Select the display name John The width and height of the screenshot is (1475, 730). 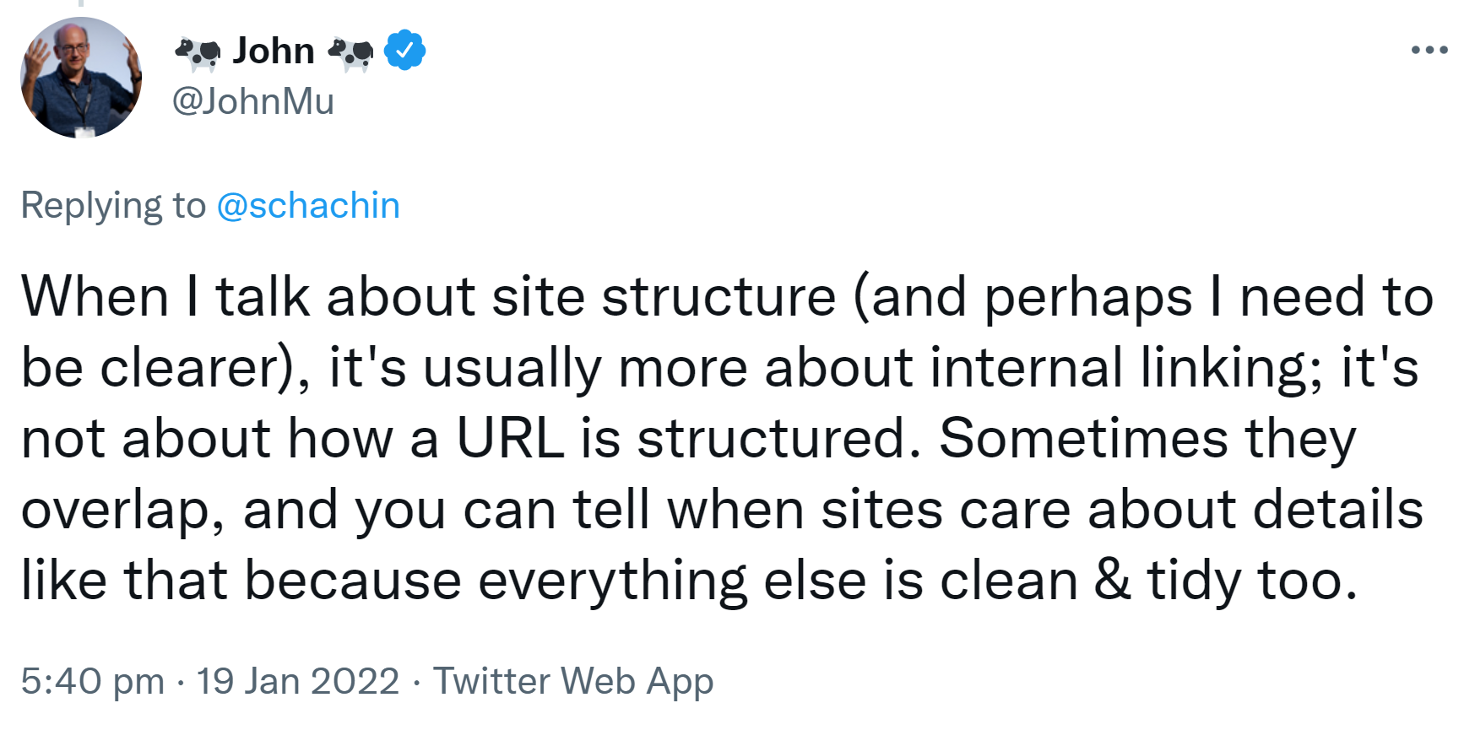click(x=272, y=50)
